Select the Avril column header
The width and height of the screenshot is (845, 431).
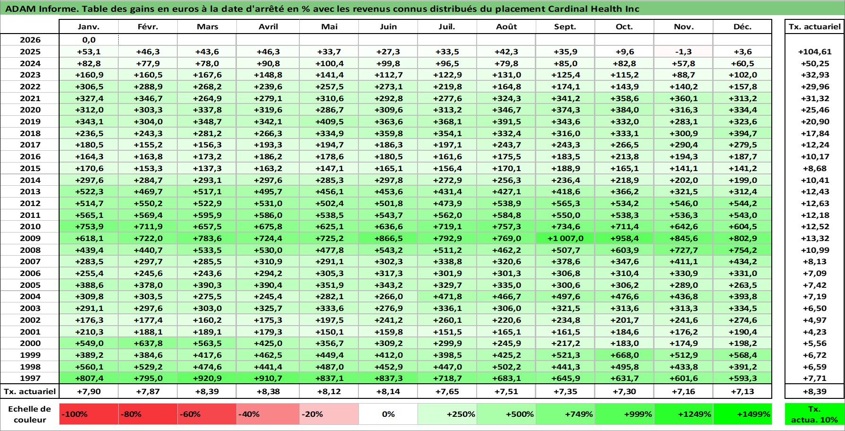(268, 27)
